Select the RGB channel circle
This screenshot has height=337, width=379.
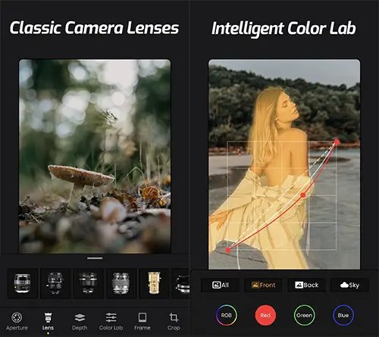pos(227,315)
